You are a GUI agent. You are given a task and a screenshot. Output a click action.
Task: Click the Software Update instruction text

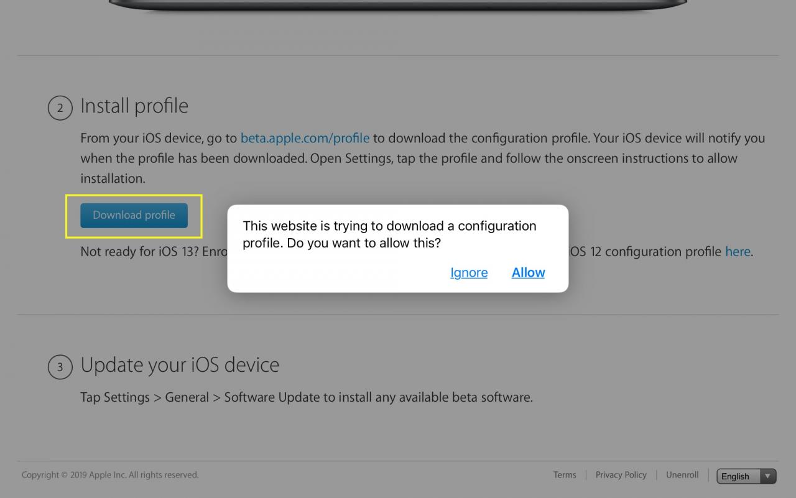click(x=307, y=397)
